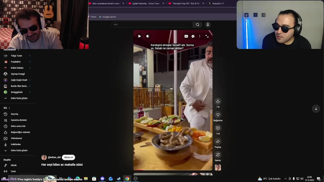Viewport: 324px width, 182px height.
Task: Open File Explorer from the taskbar
Action: (86, 179)
